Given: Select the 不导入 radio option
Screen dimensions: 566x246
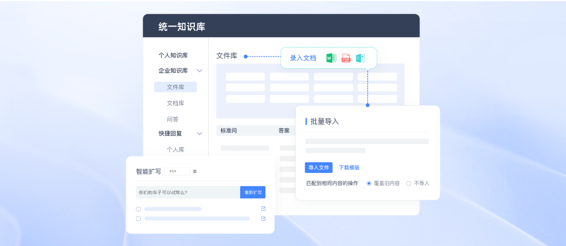Looking at the screenshot, I should pos(409,183).
